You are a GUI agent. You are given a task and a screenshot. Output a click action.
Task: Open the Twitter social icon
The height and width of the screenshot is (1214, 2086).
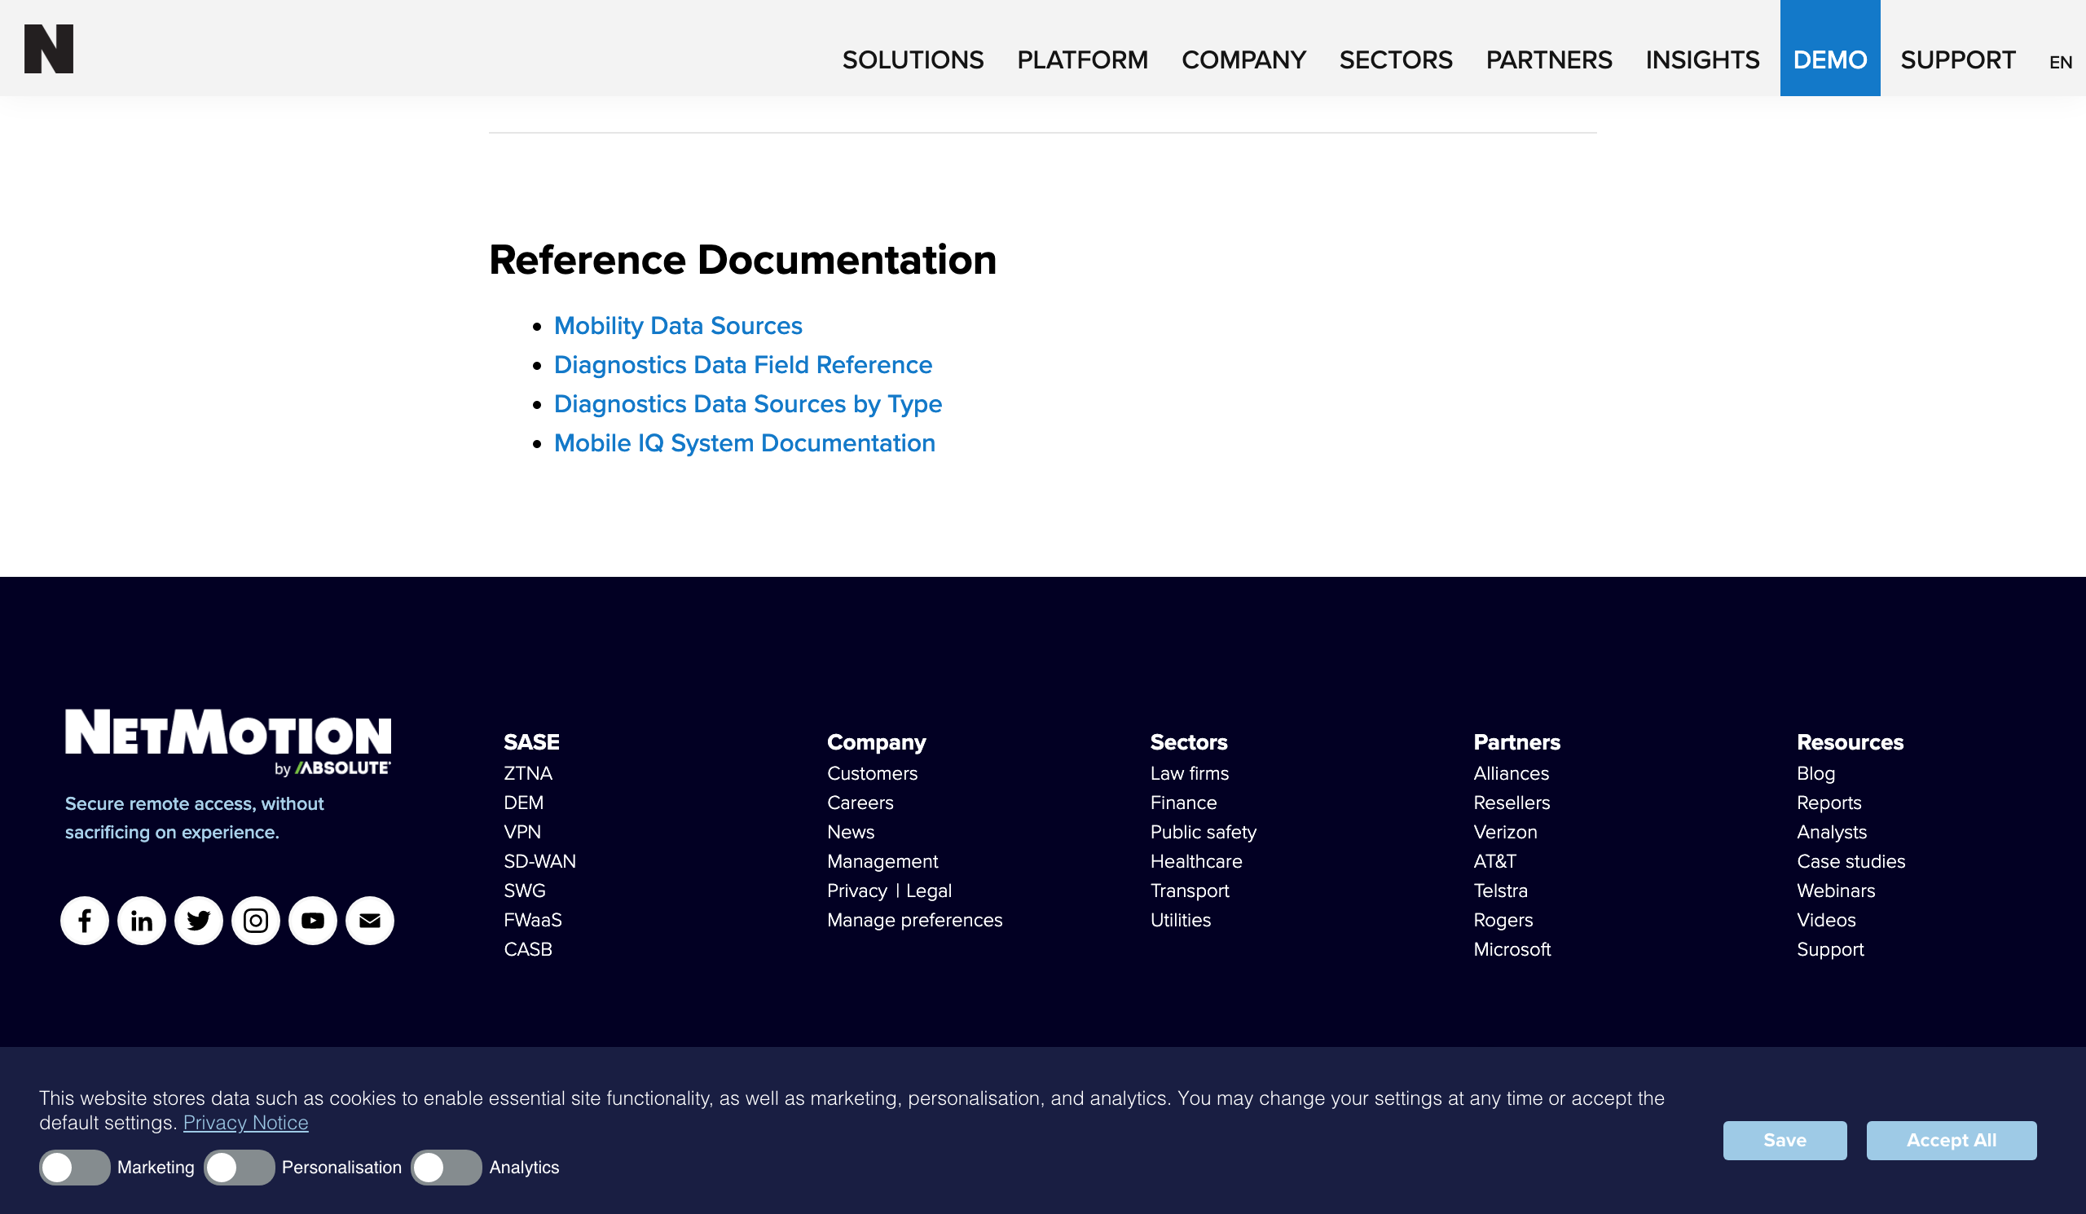click(x=199, y=920)
